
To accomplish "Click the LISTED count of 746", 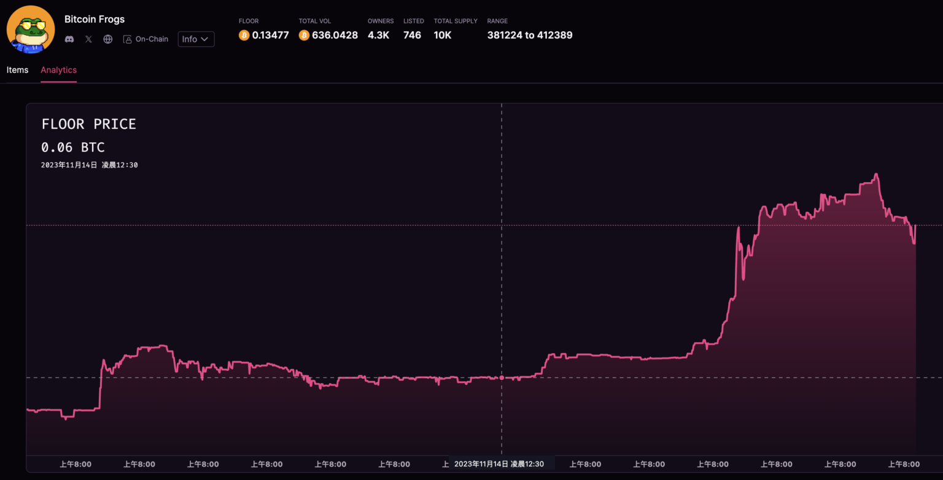I will pos(412,35).
